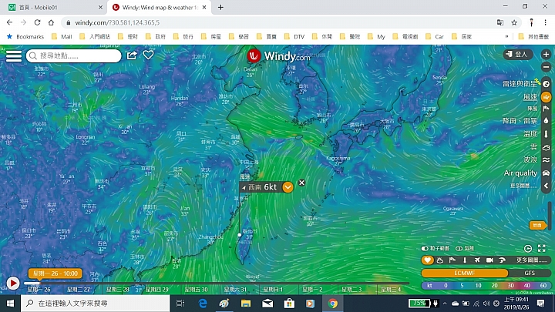The image size is (555, 312).
Task: Select the wind speed layer icon
Action: [547, 97]
